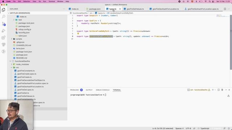This screenshot has height=130, width=232.
Task: Open the Extensions view
Action: click(3, 38)
